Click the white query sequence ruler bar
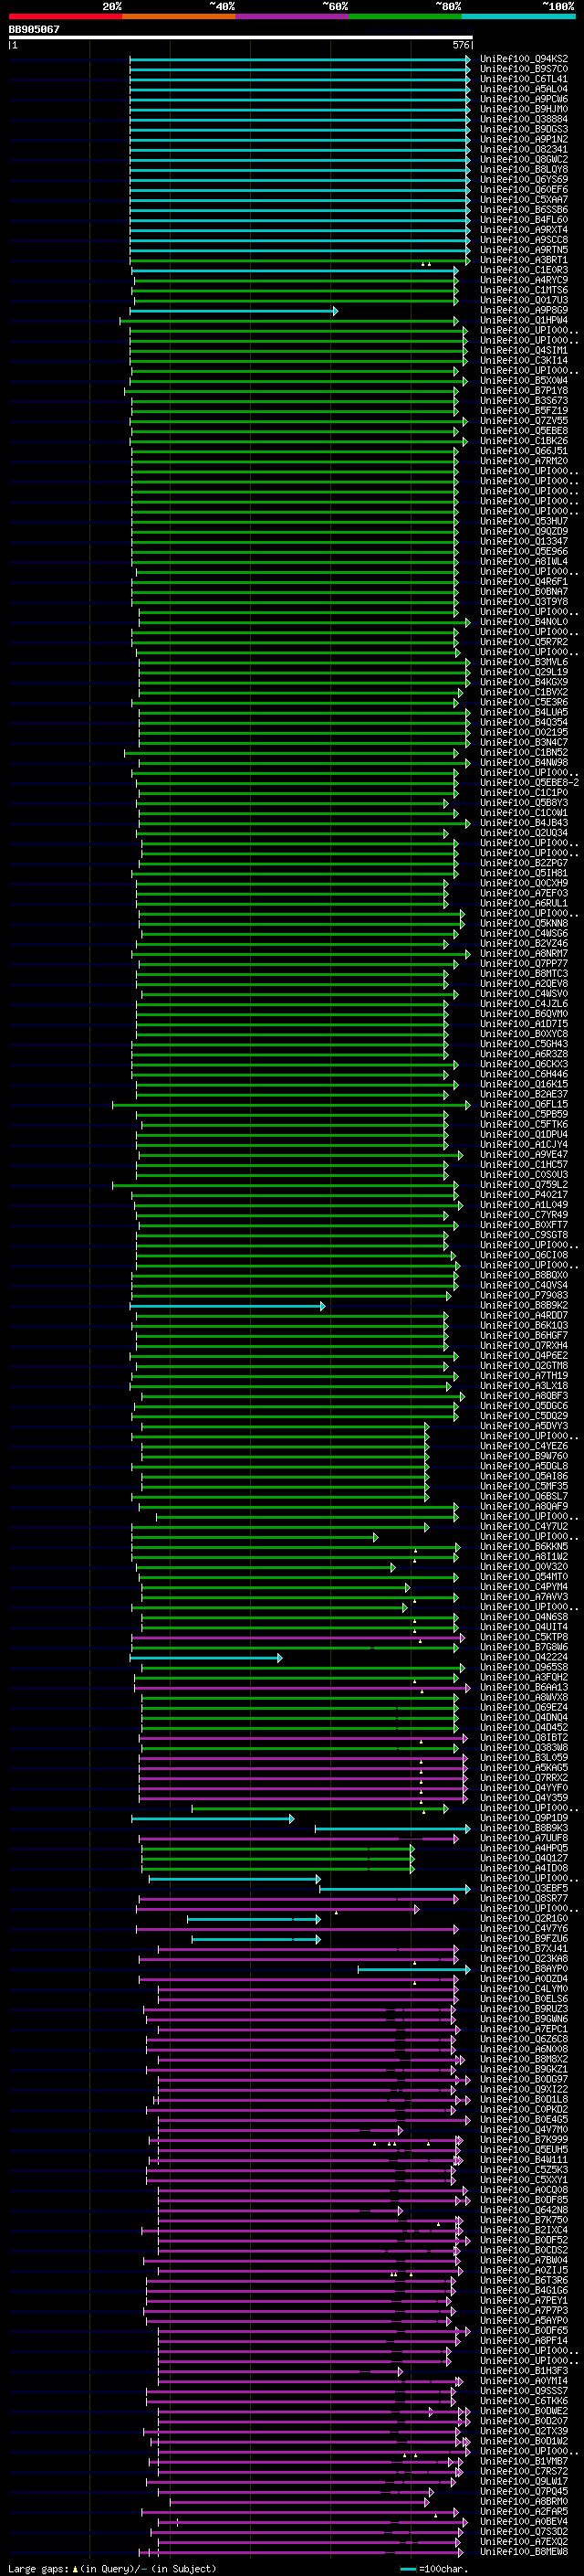The height and width of the screenshot is (2576, 584). click(x=240, y=38)
